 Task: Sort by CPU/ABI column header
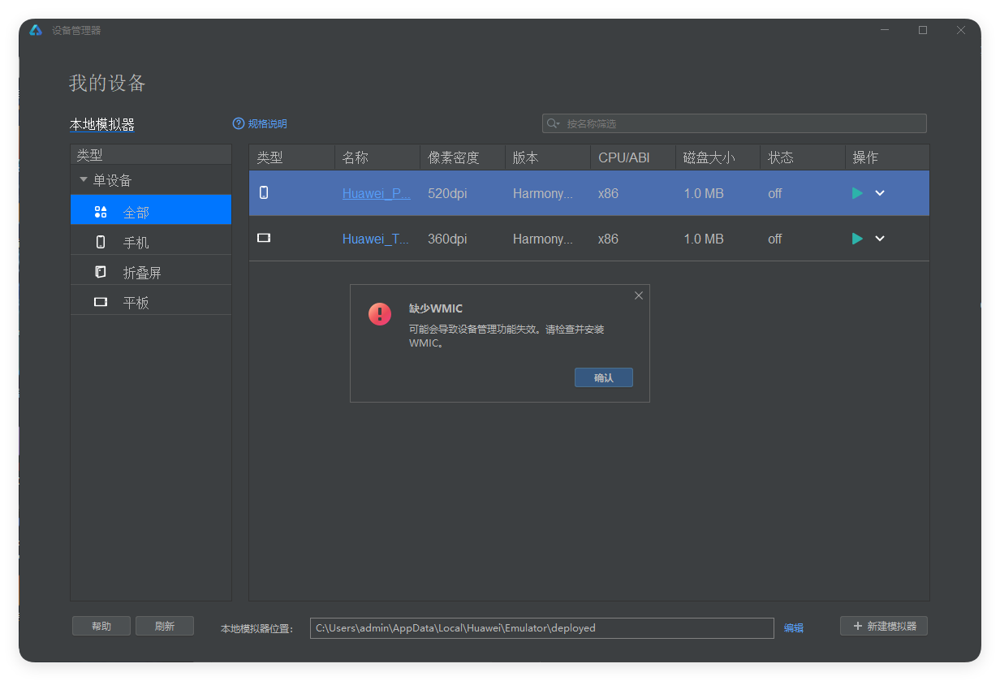pos(633,157)
